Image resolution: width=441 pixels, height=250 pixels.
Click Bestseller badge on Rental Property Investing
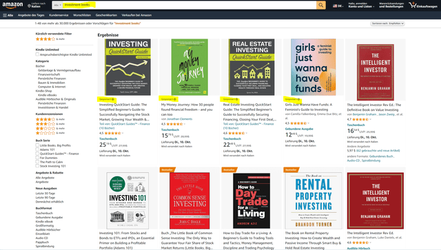click(x=291, y=170)
